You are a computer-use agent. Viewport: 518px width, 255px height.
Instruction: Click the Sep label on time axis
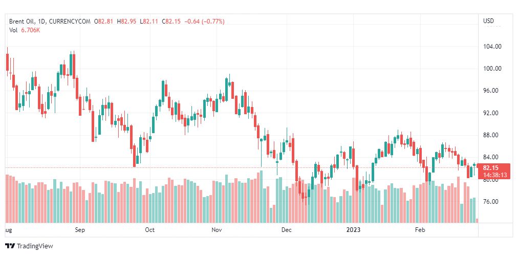[x=80, y=230]
